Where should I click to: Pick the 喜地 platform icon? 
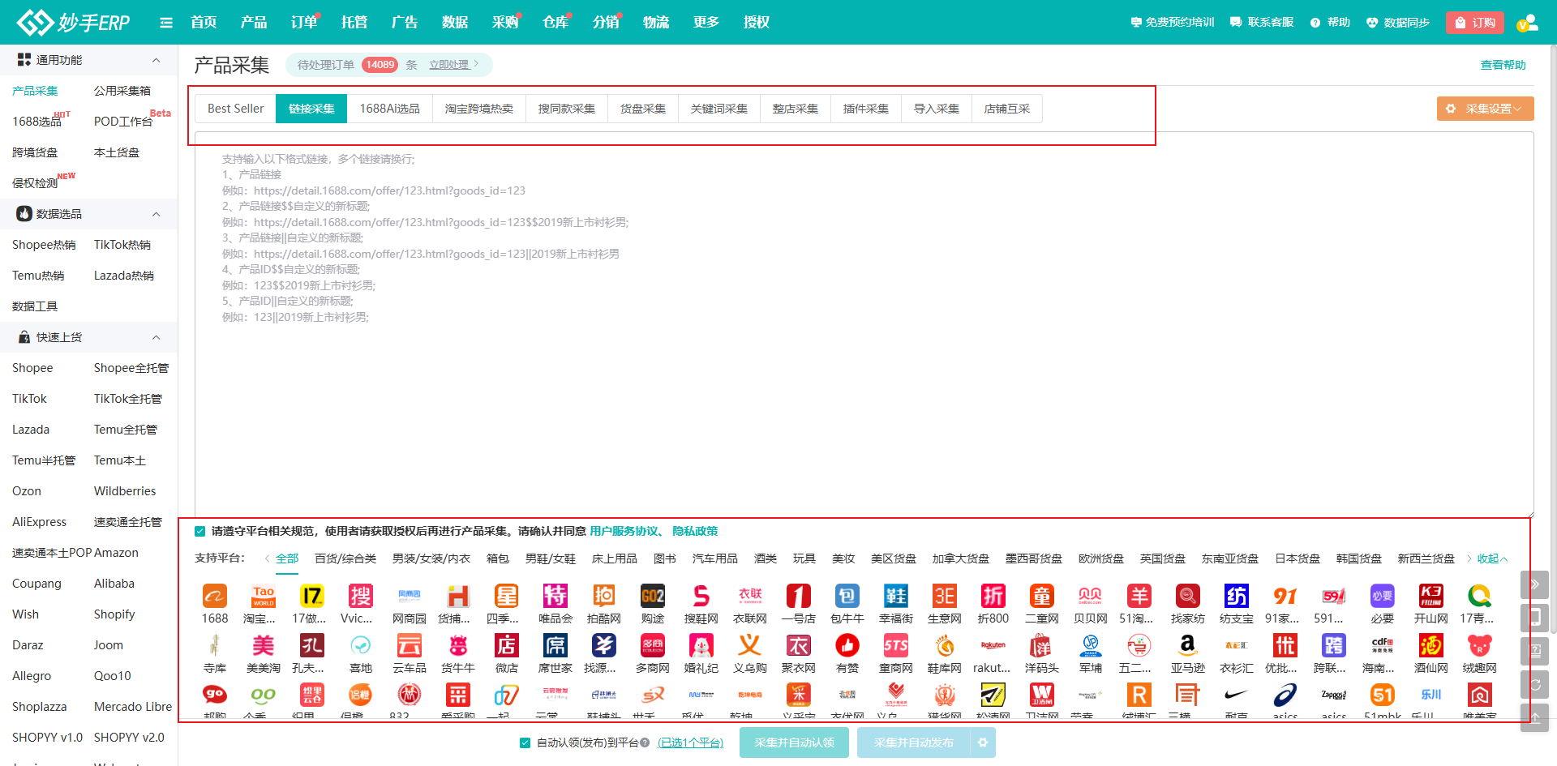(x=361, y=646)
